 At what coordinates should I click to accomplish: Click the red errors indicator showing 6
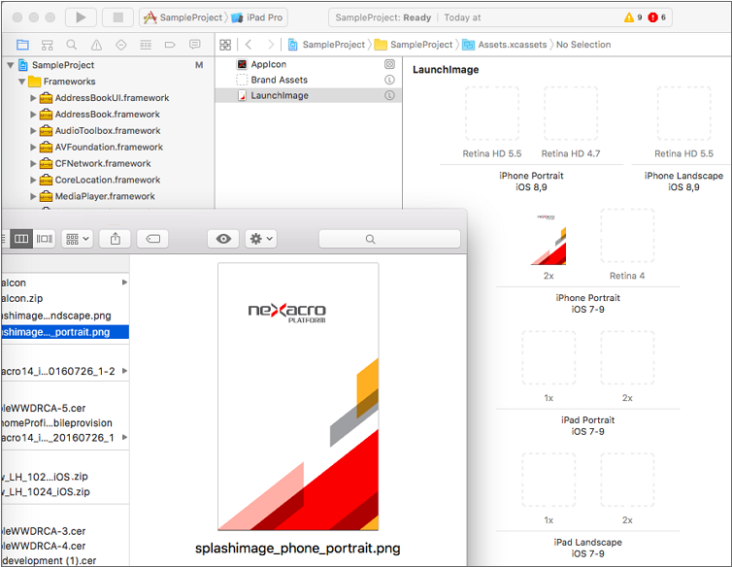coord(657,17)
